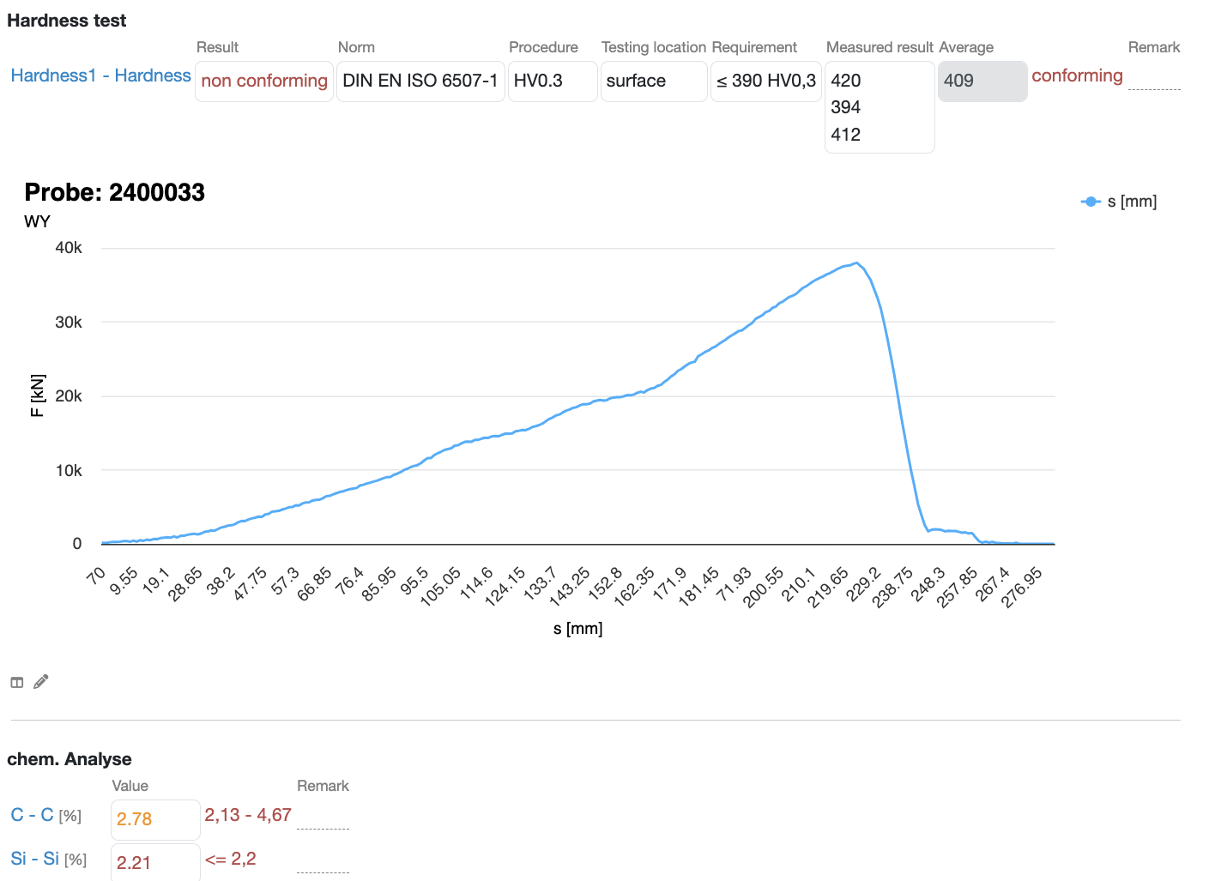The image size is (1215, 881).
Task: Click the carbon value field 2.78
Action: [x=155, y=819]
